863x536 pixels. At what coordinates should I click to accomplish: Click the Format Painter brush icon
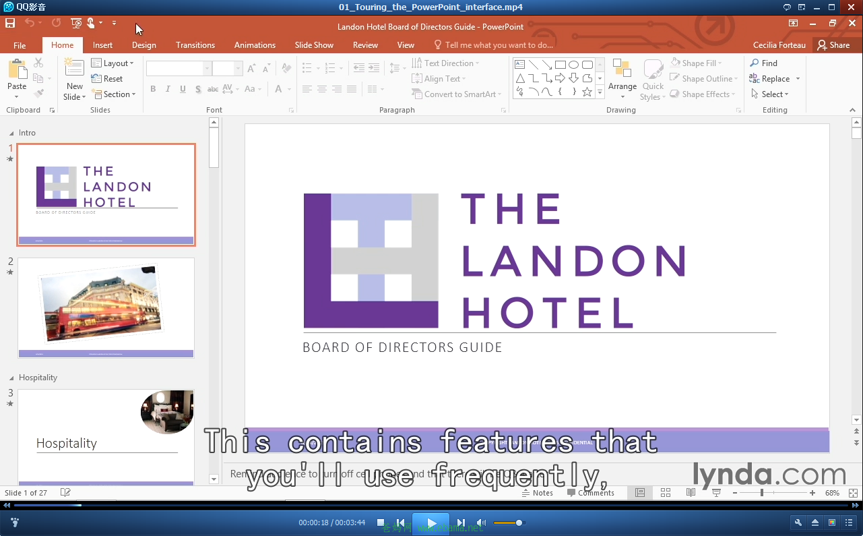(x=38, y=94)
